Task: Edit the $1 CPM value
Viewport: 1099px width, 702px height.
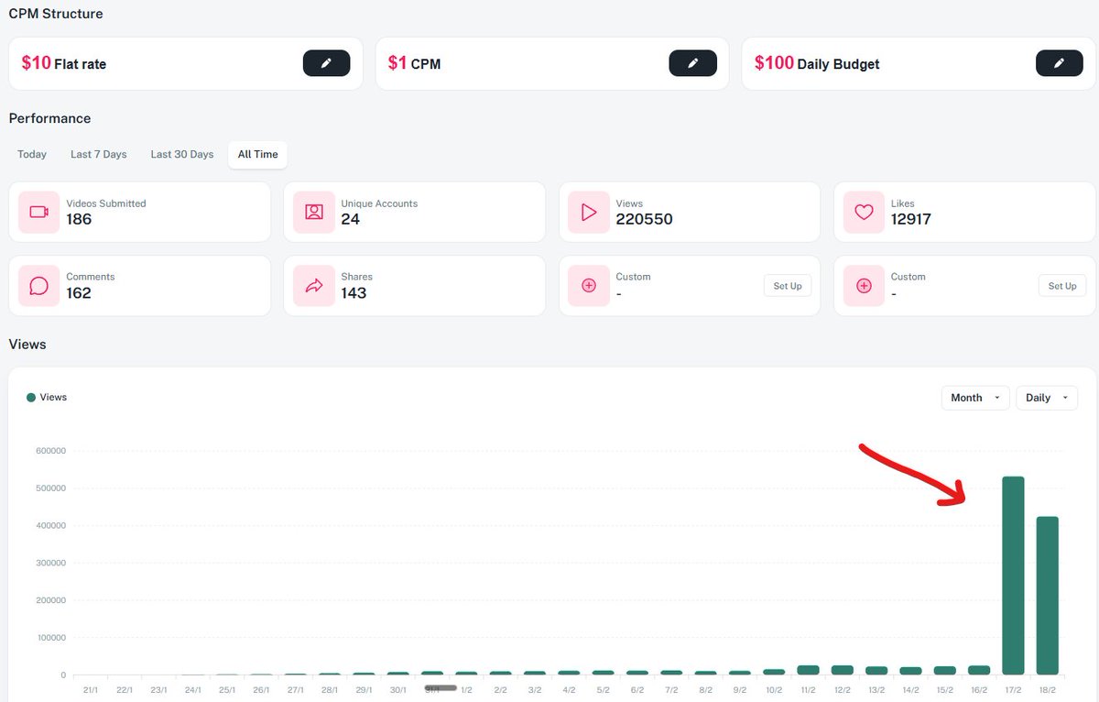Action: click(x=692, y=63)
